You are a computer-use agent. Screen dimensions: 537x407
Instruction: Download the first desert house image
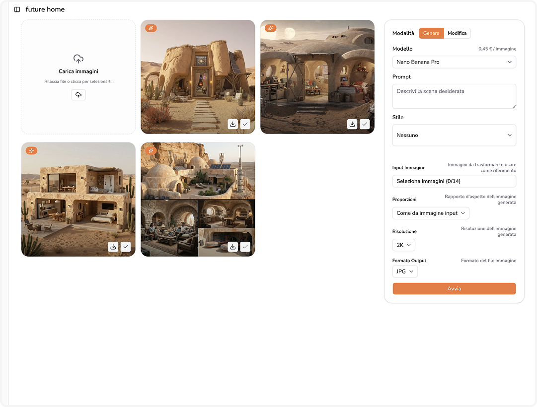click(232, 124)
